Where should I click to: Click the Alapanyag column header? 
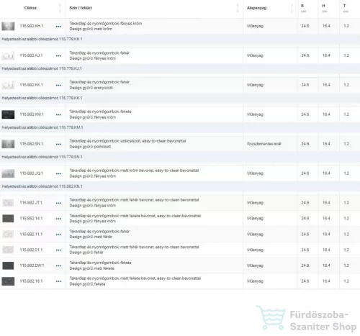pyautogui.click(x=256, y=8)
